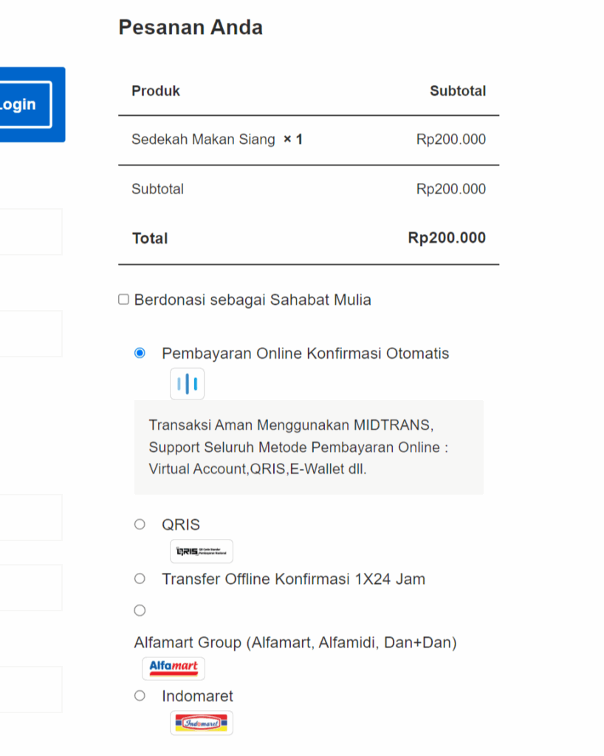Click the Total amount Rp200.000 in bold
This screenshot has width=604, height=756.
(447, 238)
